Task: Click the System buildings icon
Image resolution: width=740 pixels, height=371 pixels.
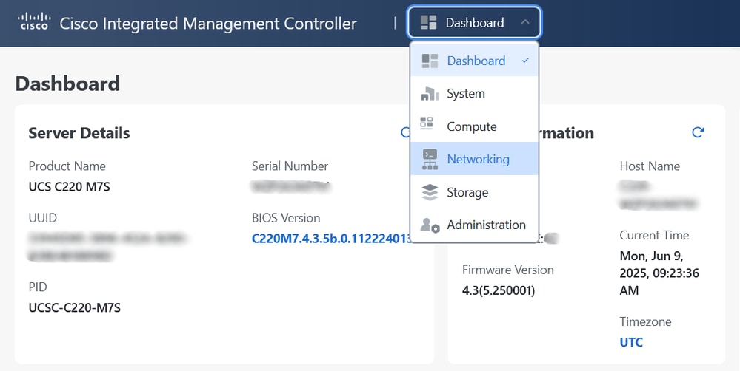Action: tap(430, 93)
